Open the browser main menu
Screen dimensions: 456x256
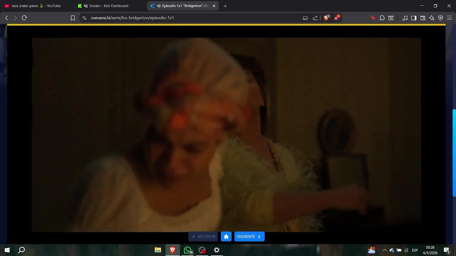click(x=450, y=18)
